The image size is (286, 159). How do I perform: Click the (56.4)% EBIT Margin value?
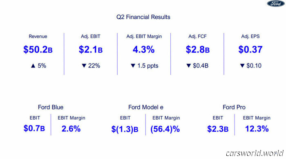pos(165,129)
